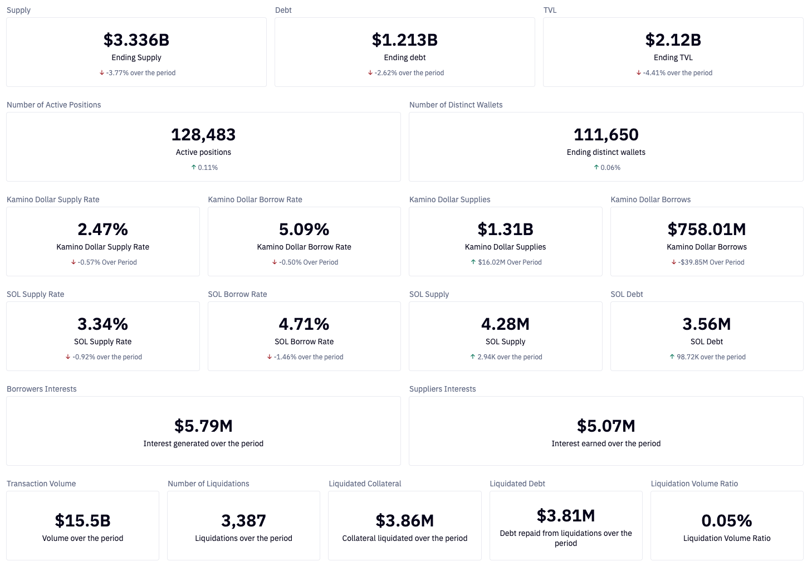Image resolution: width=812 pixels, height=566 pixels.
Task: Click the down arrow under Kamino Dollar Borrows
Action: pyautogui.click(x=674, y=262)
